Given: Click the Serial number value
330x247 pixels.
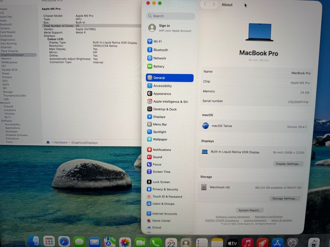Looking at the screenshot, I should (x=298, y=102).
